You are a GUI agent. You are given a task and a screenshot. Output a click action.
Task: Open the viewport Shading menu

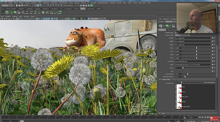point(8,16)
